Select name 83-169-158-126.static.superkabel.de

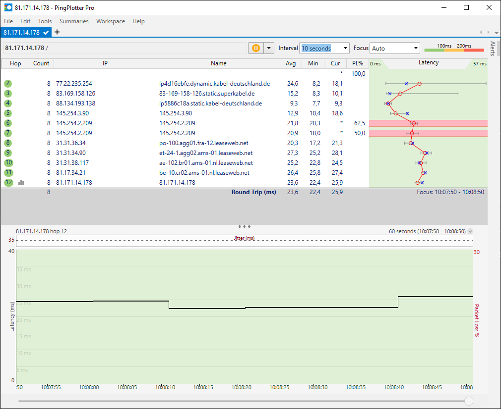207,94
